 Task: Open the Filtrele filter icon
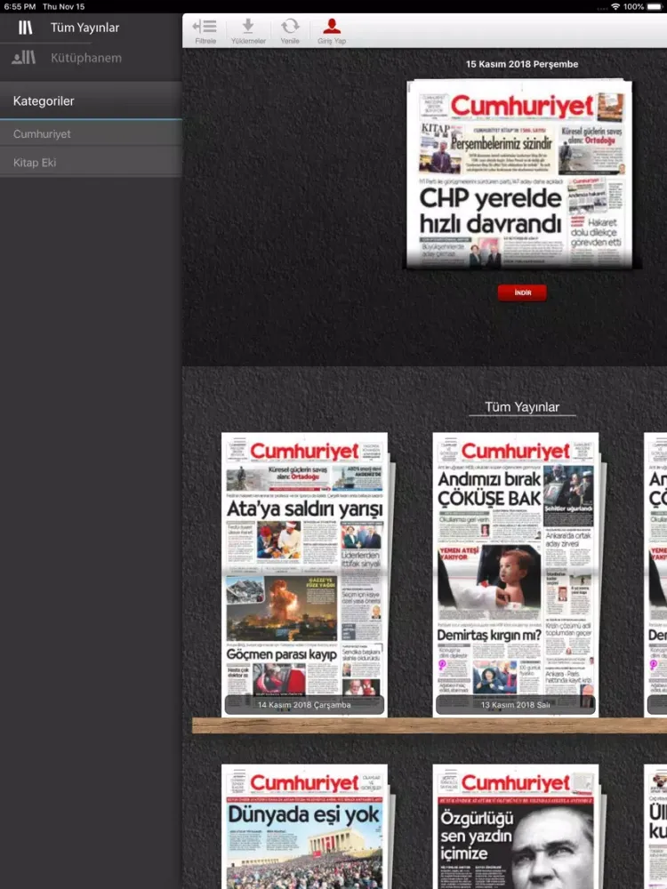tap(205, 28)
